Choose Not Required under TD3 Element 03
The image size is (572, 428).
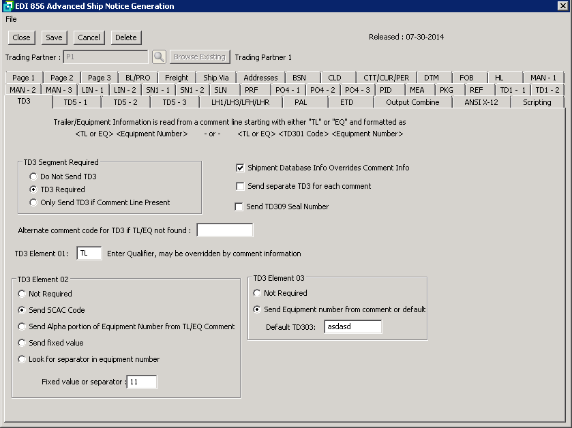(257, 293)
